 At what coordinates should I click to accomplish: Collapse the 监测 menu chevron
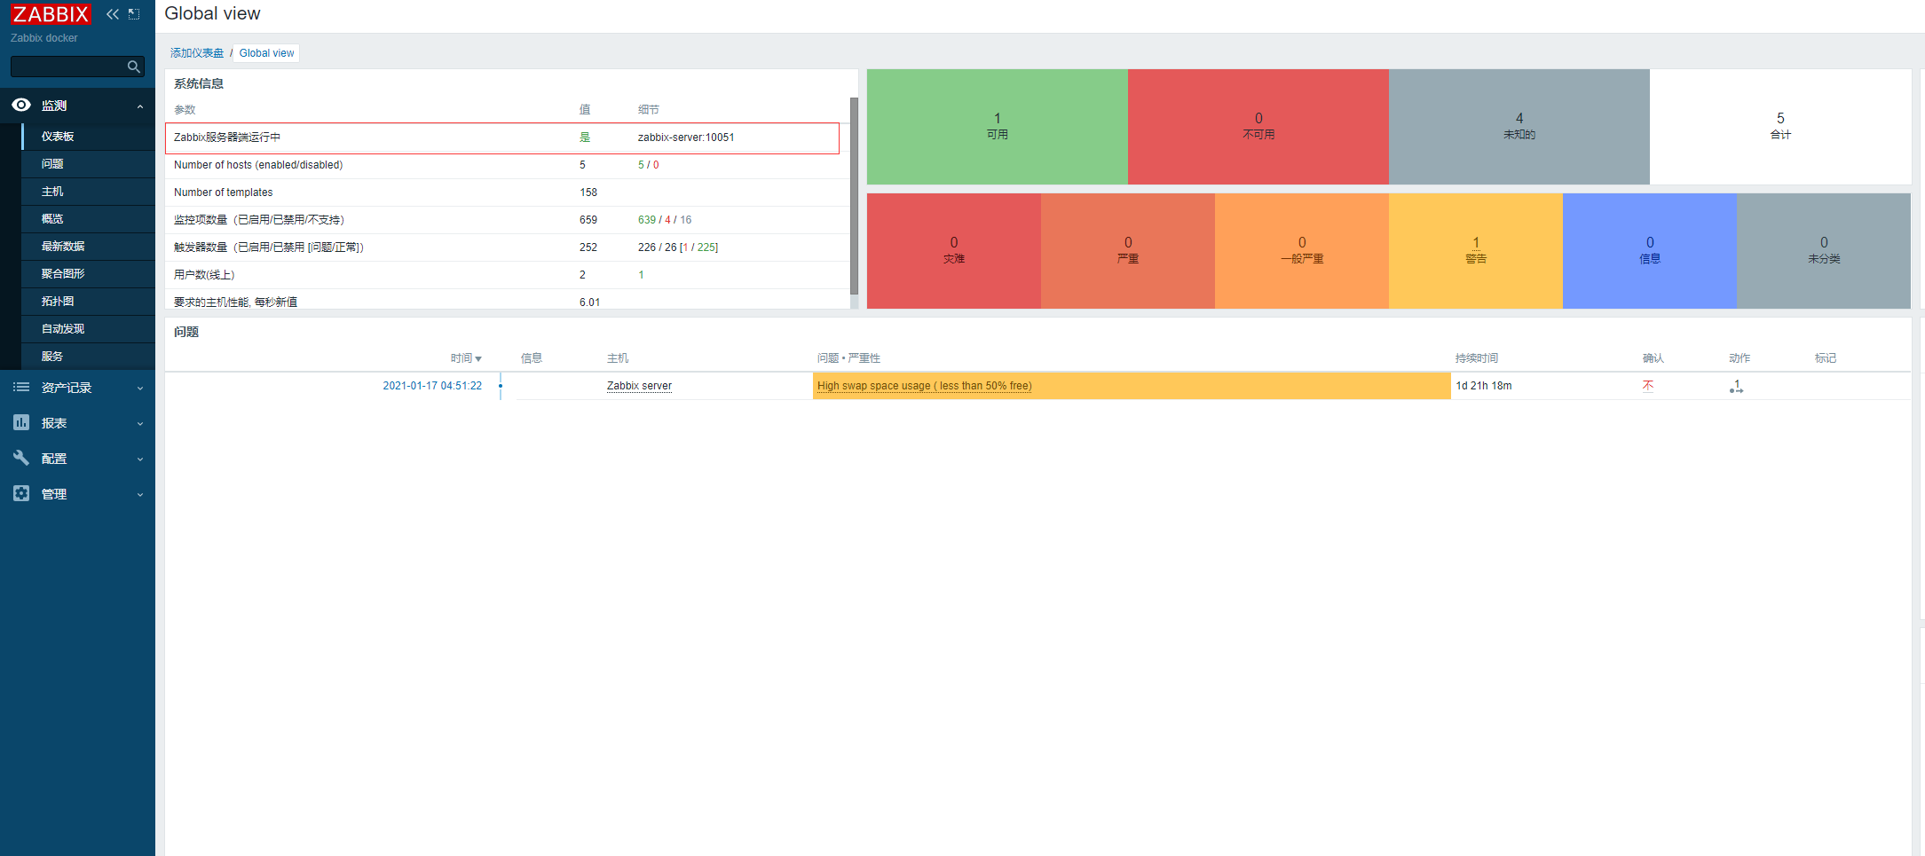pos(139,106)
